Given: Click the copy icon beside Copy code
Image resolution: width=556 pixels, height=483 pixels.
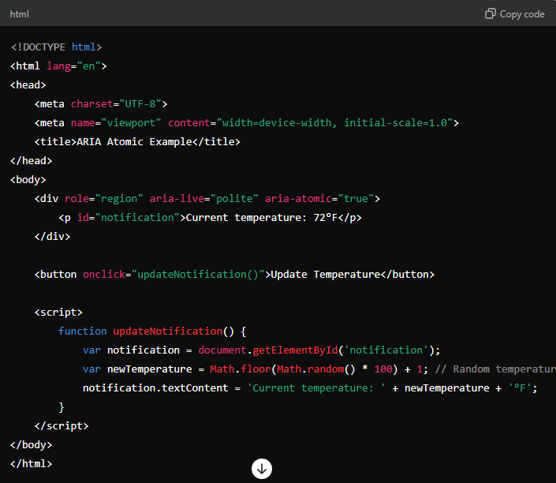Looking at the screenshot, I should click(490, 13).
